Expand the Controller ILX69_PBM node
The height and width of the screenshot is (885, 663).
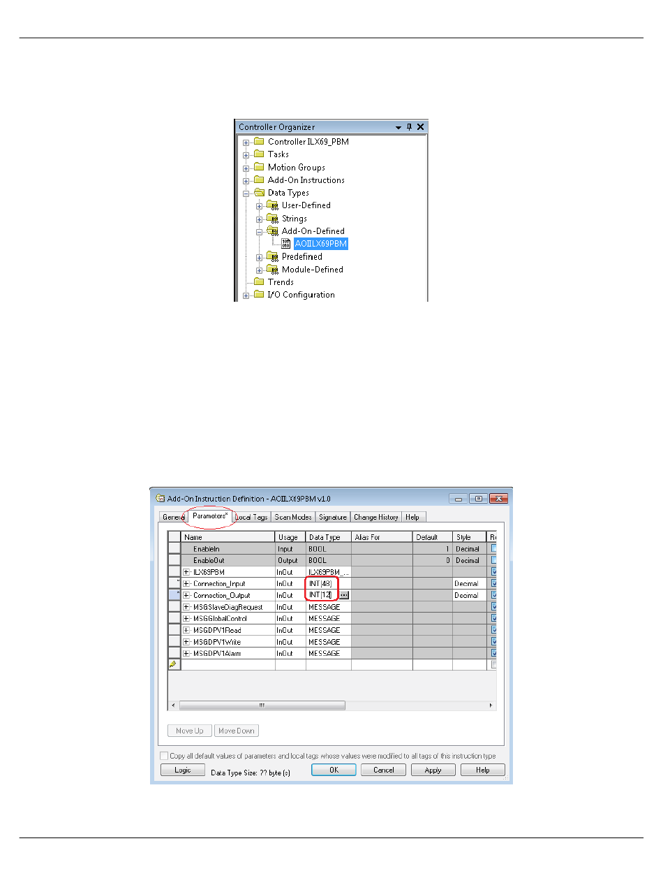click(246, 142)
